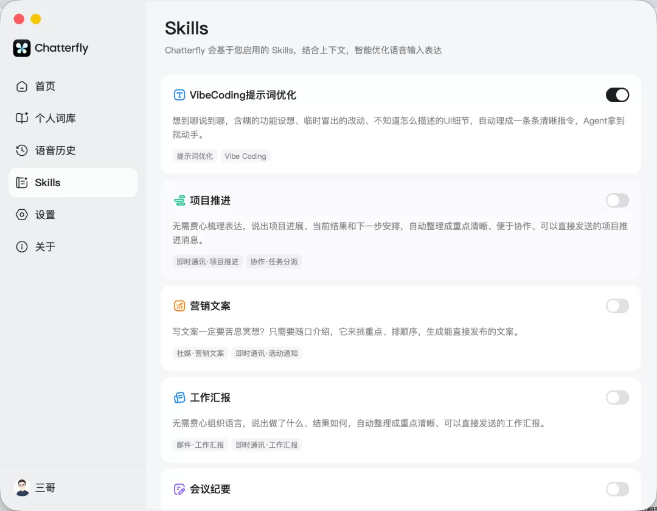Go to 个人词库 in the sidebar
657x511 pixels.
73,118
